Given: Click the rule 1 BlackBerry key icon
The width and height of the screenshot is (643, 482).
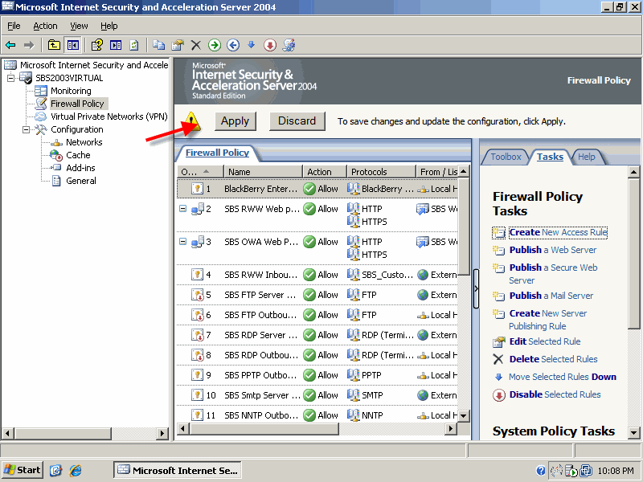Looking at the screenshot, I should coord(197,189).
